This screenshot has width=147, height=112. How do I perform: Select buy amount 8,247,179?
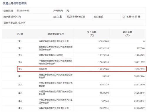104,85
